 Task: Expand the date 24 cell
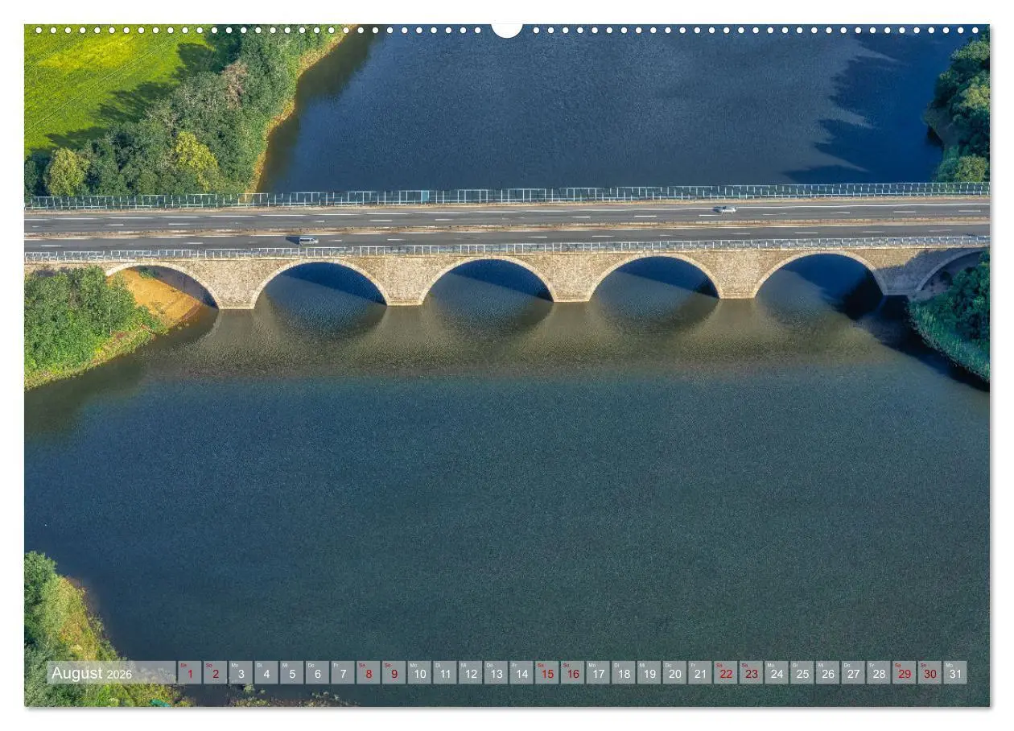(x=776, y=675)
